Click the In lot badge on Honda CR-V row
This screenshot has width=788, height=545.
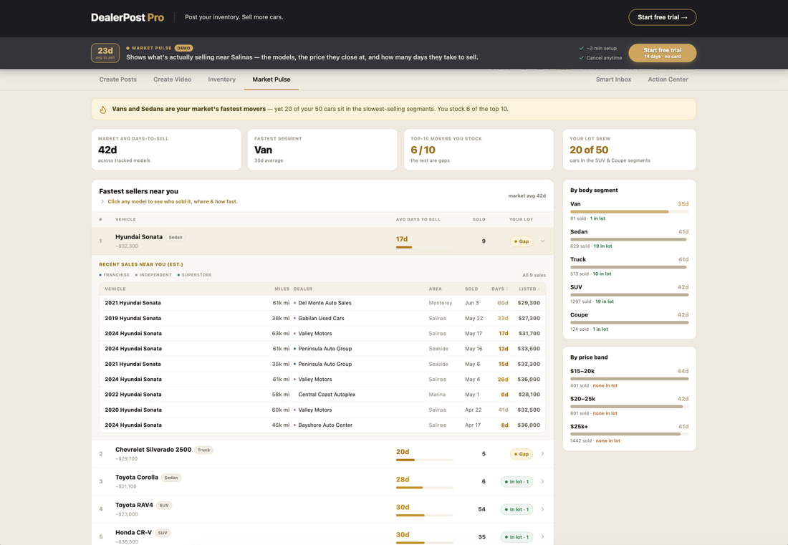(517, 537)
